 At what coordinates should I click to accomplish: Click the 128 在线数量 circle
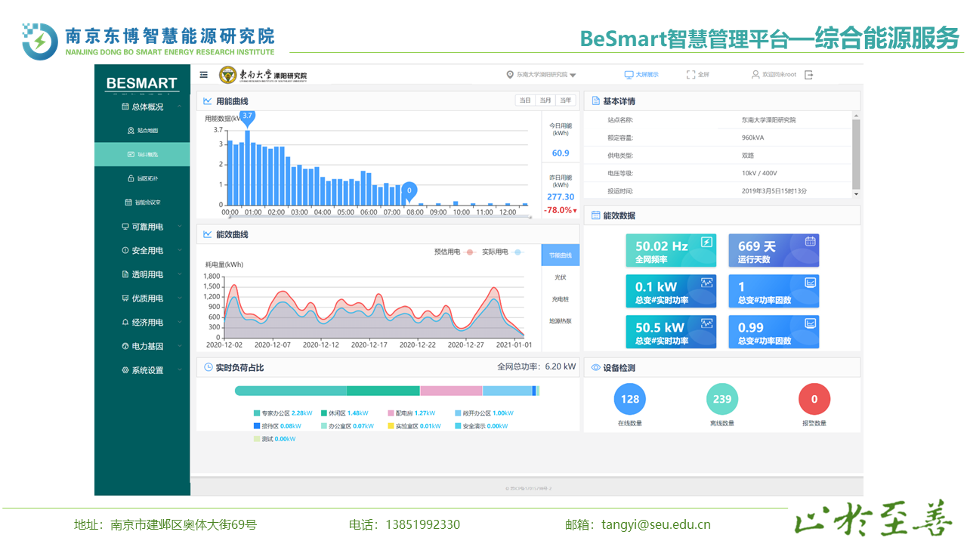point(630,399)
